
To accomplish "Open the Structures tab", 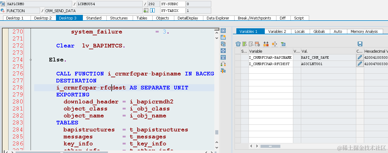I will click(x=119, y=18).
